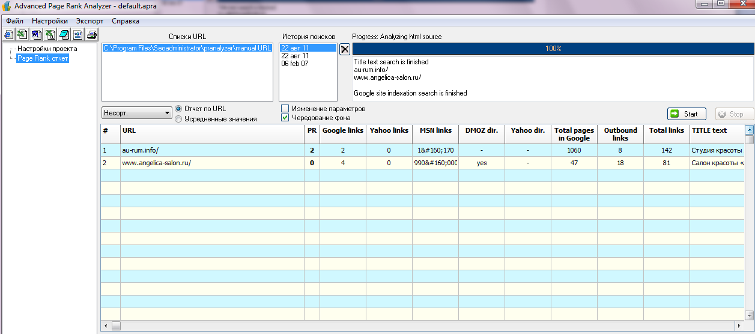Click the Start button
Image resolution: width=755 pixels, height=334 pixels.
[687, 114]
